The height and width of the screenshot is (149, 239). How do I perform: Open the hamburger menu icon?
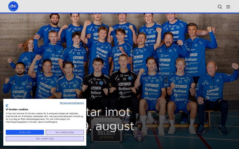228,7
